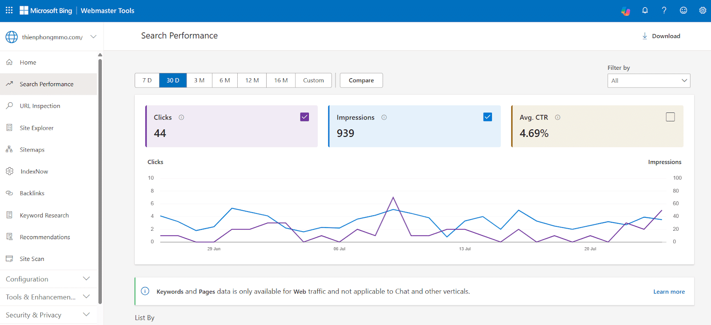Click the Compare button
The image size is (711, 325).
coord(361,80)
